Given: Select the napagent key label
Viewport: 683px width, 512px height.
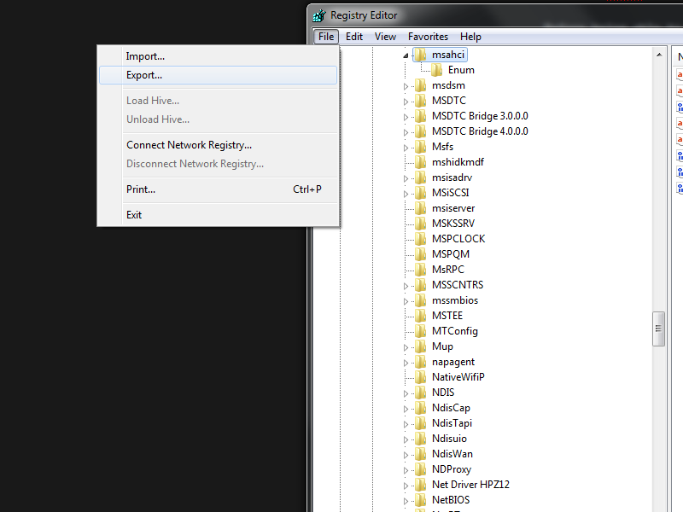Looking at the screenshot, I should click(453, 362).
